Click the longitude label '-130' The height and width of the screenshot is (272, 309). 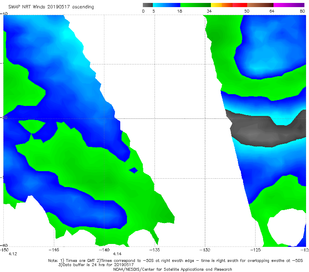click(x=205, y=250)
